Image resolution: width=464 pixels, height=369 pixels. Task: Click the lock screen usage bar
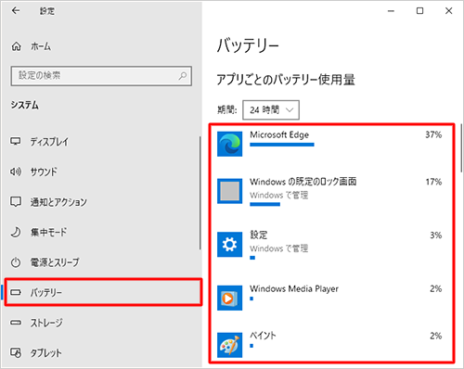coord(264,204)
